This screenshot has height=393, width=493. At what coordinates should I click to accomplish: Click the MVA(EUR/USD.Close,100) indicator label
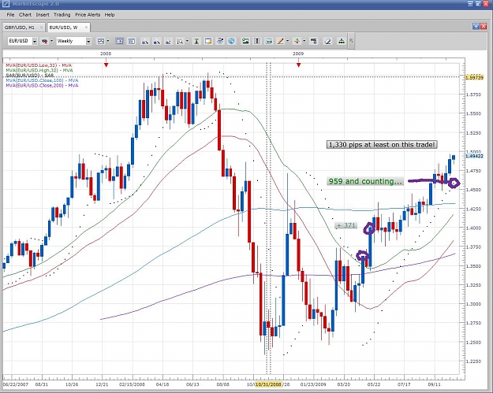[42, 80]
